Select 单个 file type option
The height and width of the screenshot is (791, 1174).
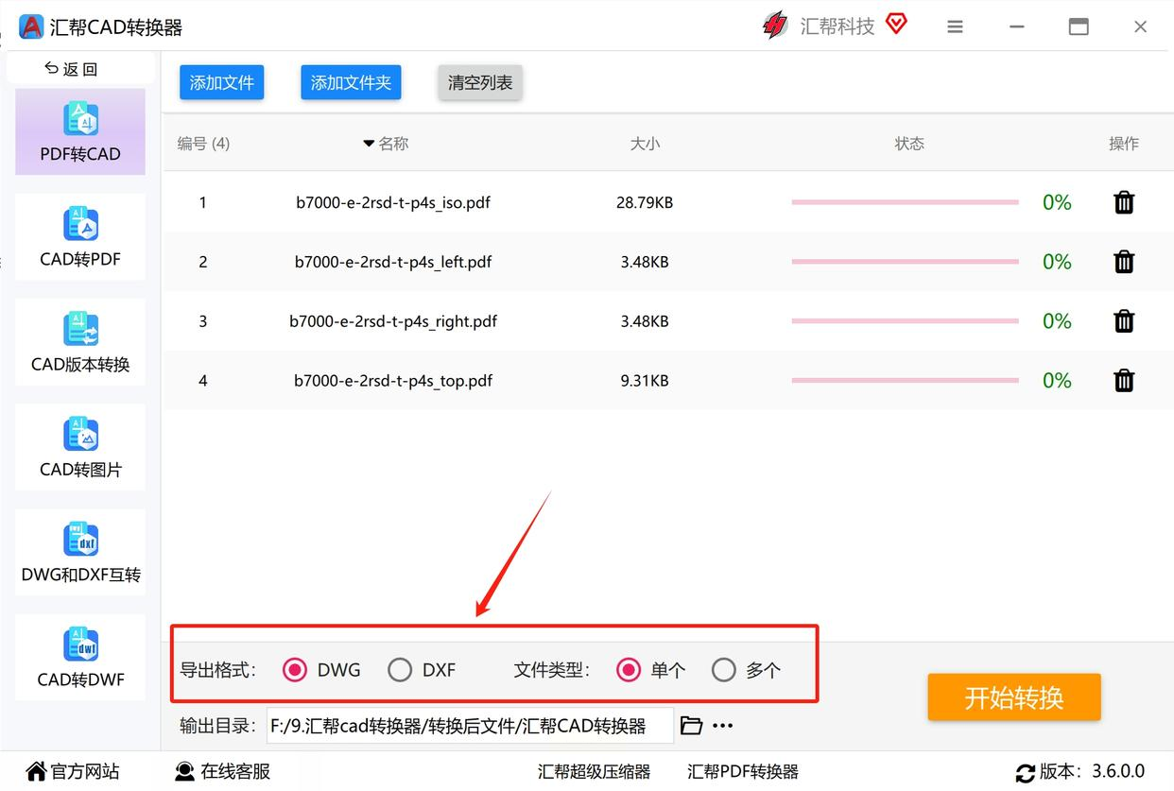(x=629, y=670)
